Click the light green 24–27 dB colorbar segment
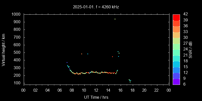This screenshot has height=101, width=202. coord(176,46)
